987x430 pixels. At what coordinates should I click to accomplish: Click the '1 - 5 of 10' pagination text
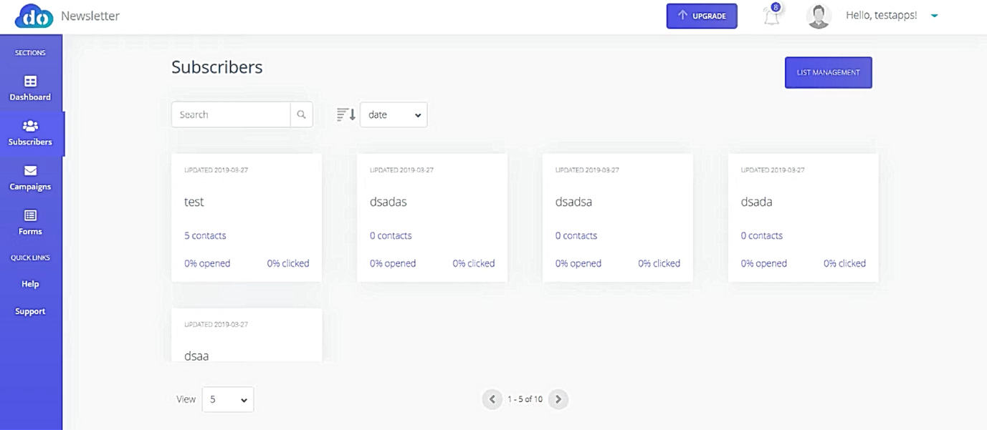coord(525,399)
